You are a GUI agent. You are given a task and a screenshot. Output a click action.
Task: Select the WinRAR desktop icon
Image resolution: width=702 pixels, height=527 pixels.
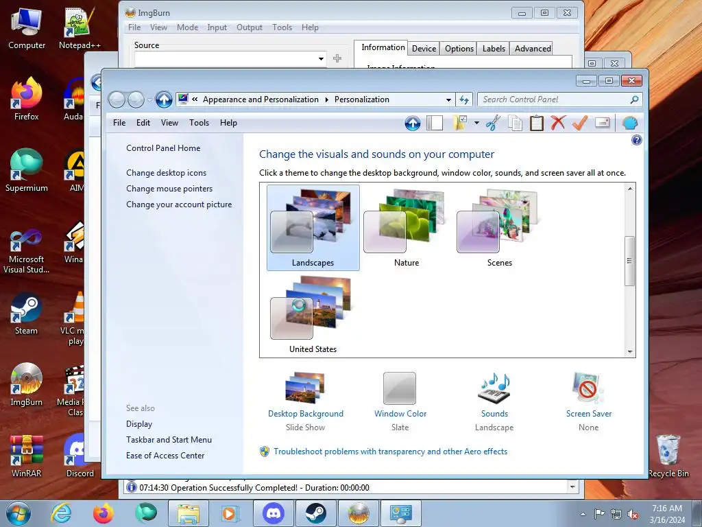coord(27,456)
